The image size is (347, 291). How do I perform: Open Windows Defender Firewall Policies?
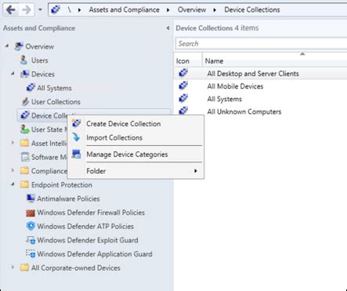pos(91,213)
